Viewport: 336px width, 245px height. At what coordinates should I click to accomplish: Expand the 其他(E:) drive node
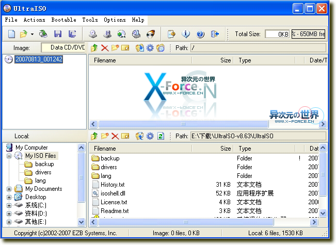coord(9,222)
